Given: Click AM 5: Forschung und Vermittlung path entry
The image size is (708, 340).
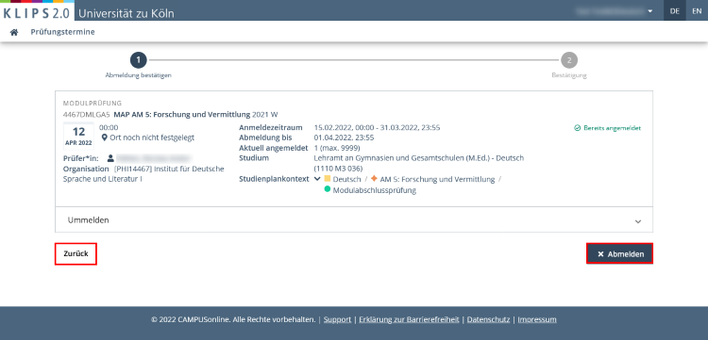Looking at the screenshot, I should pos(437,179).
